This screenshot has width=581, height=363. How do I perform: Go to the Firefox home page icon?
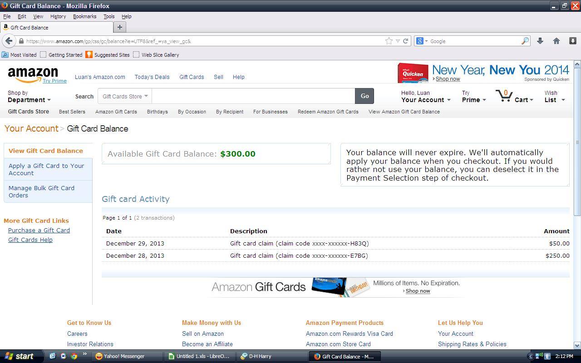[x=556, y=41]
